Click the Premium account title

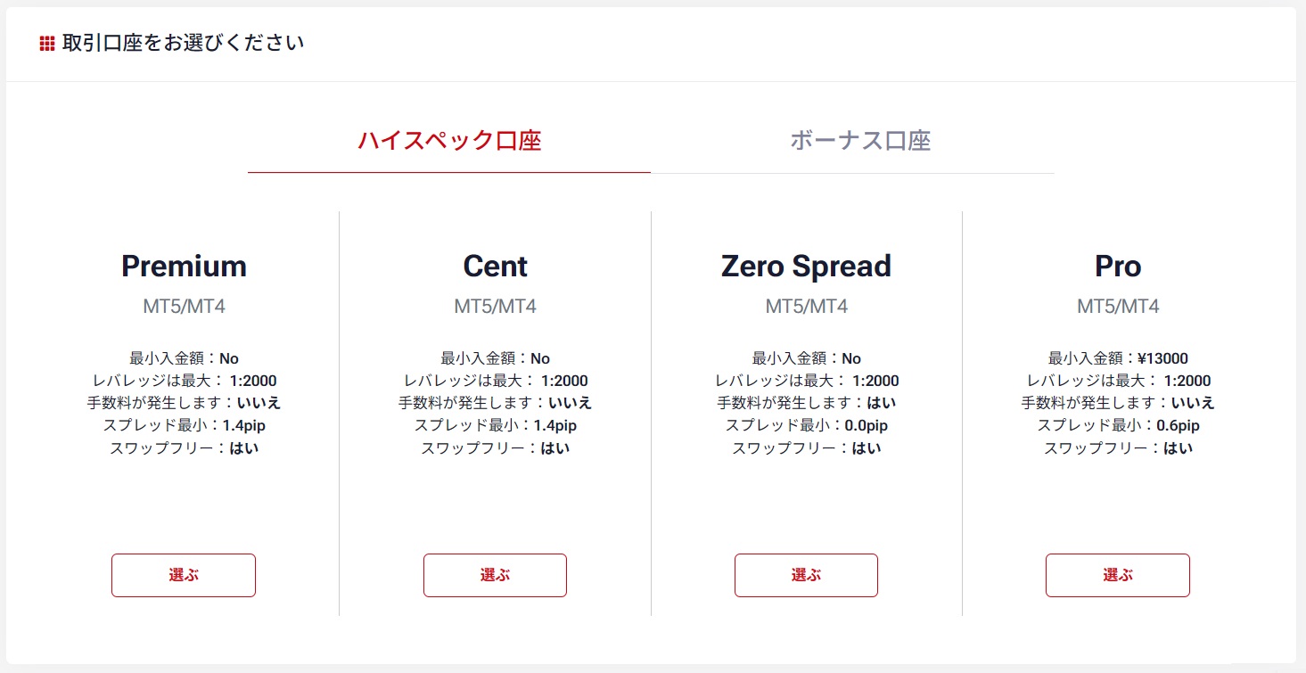(184, 266)
